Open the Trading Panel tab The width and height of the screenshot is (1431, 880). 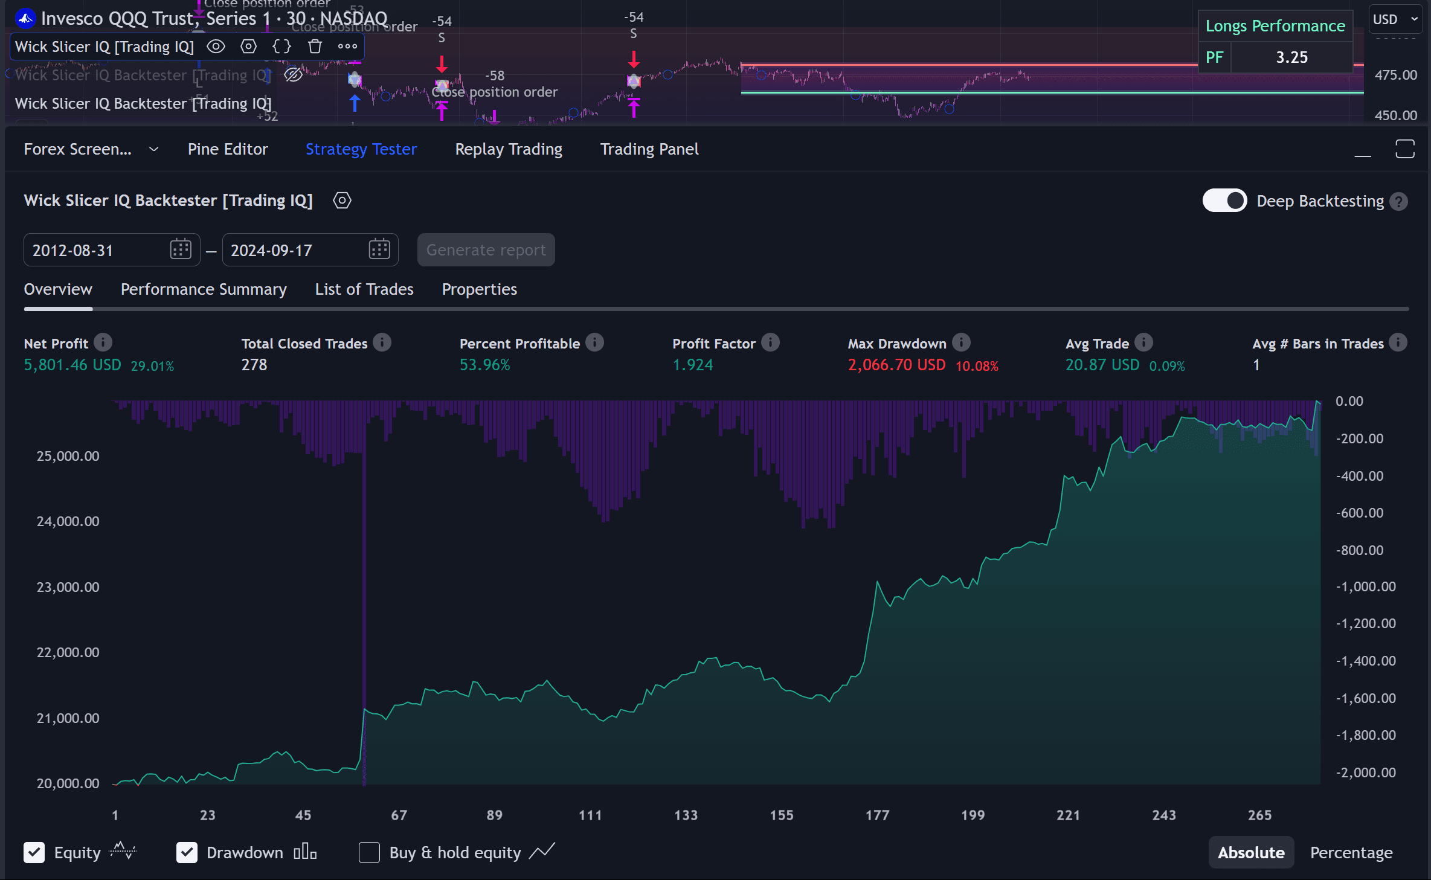649,149
